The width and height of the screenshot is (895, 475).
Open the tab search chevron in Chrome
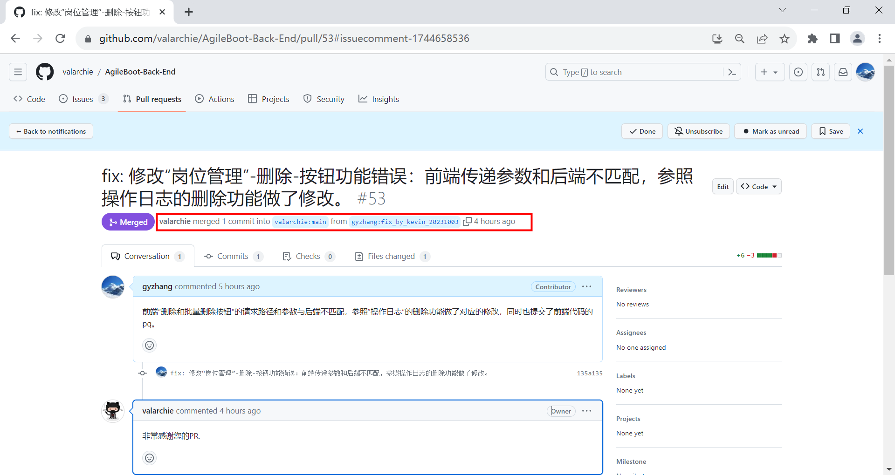[x=783, y=10]
